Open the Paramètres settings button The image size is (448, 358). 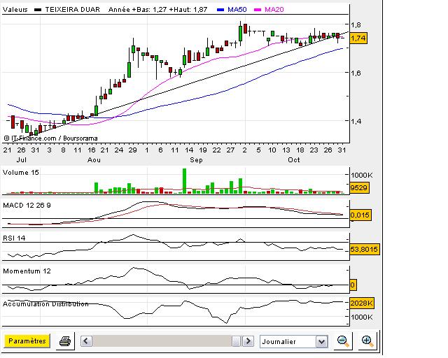pyautogui.click(x=27, y=341)
